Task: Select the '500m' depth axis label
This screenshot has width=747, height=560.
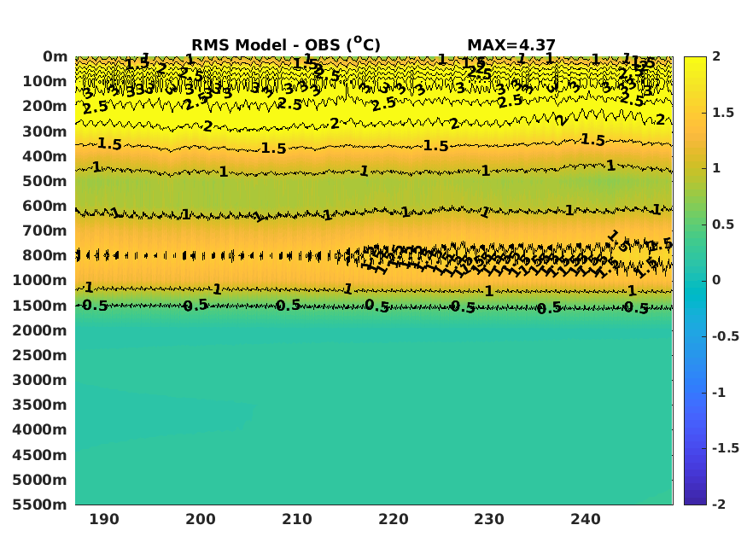Action: pyautogui.click(x=44, y=181)
